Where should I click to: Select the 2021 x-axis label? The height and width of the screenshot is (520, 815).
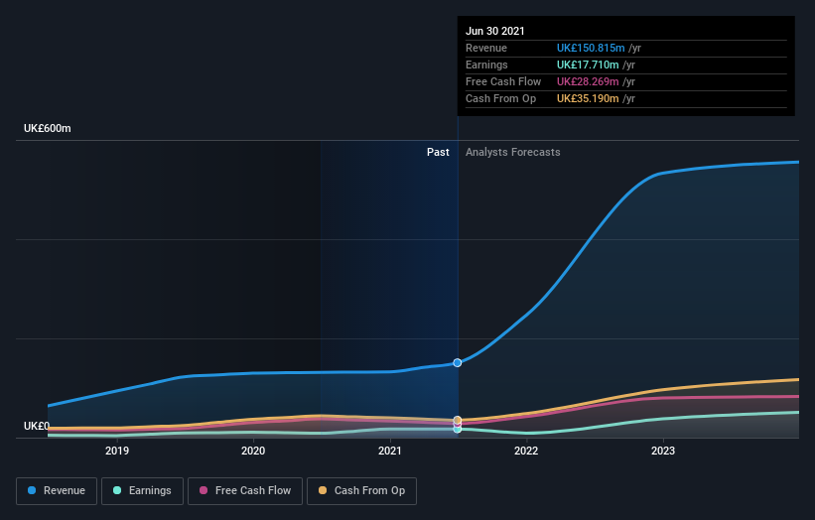click(390, 451)
